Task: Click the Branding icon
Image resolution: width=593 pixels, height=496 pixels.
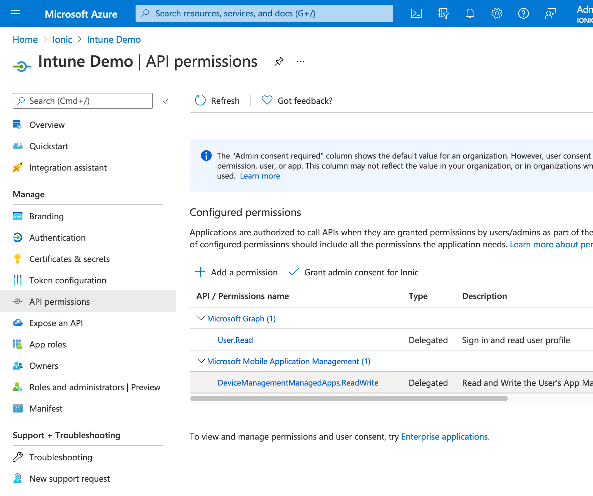Action: (x=17, y=216)
